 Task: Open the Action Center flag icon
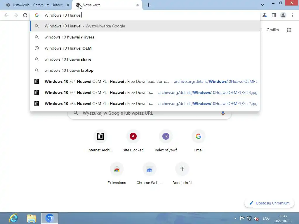coord(242,218)
